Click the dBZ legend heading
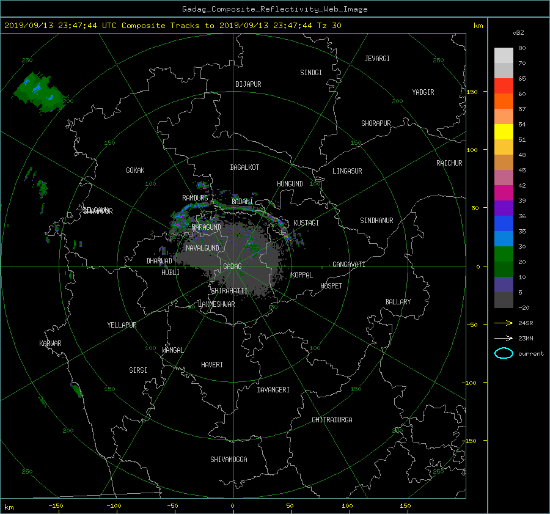The height and width of the screenshot is (514, 550). point(518,33)
